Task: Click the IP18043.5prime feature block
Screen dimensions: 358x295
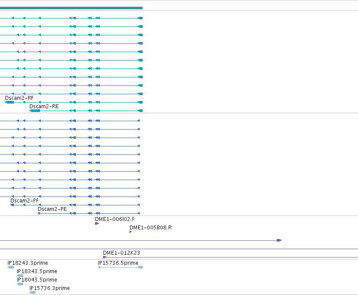Action: (x=20, y=284)
